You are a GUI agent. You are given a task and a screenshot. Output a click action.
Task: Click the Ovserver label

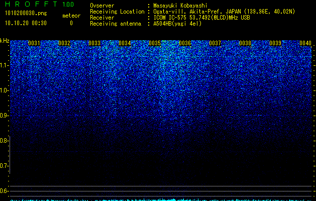point(102,6)
